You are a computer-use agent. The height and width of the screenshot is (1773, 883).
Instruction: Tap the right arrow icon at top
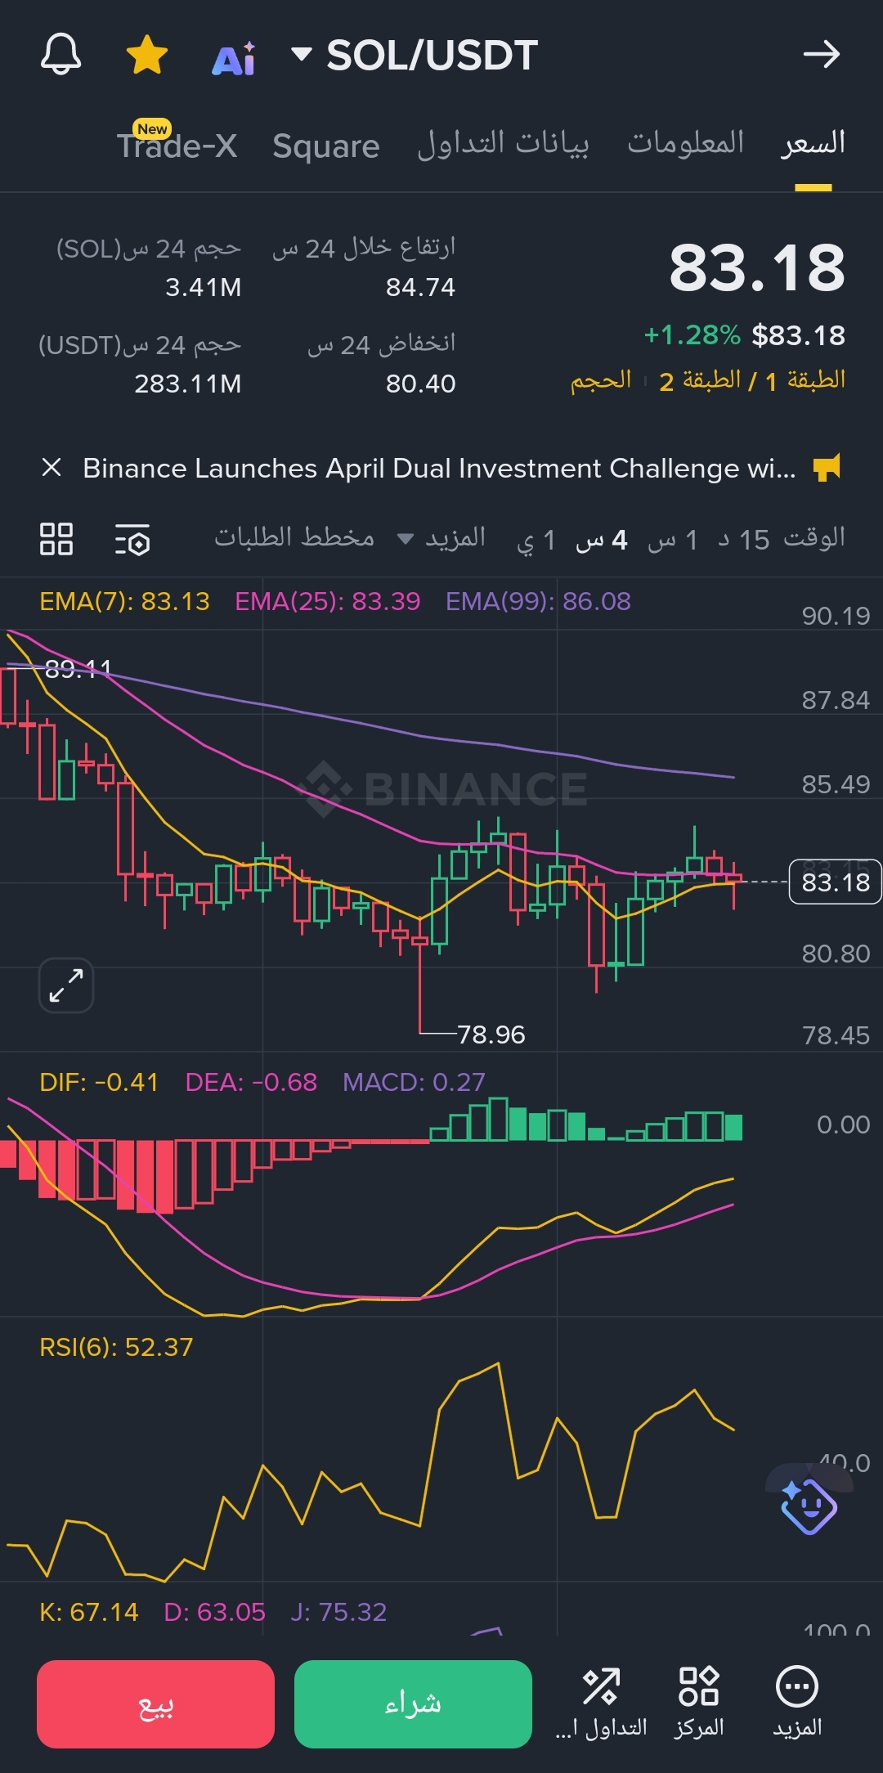[x=822, y=55]
